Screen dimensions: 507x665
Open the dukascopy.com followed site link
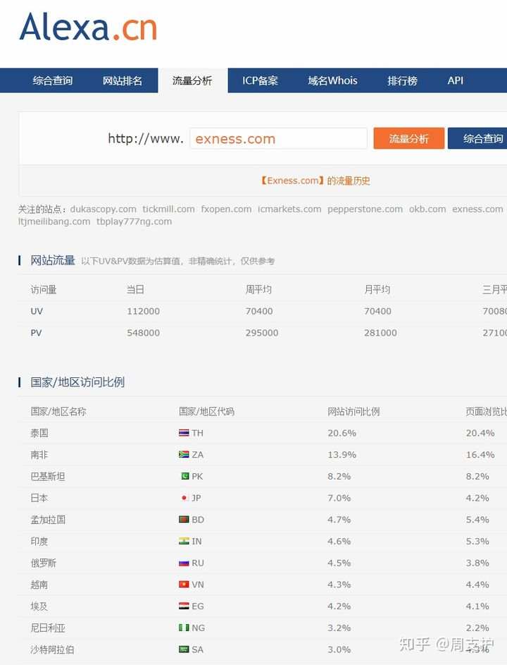104,209
